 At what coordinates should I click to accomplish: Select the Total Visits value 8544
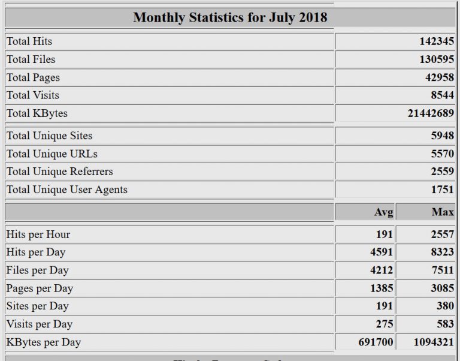click(442, 95)
